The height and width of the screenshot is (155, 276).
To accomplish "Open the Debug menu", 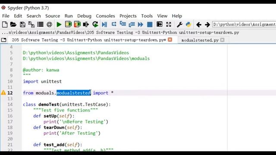I will tap(84, 16).
